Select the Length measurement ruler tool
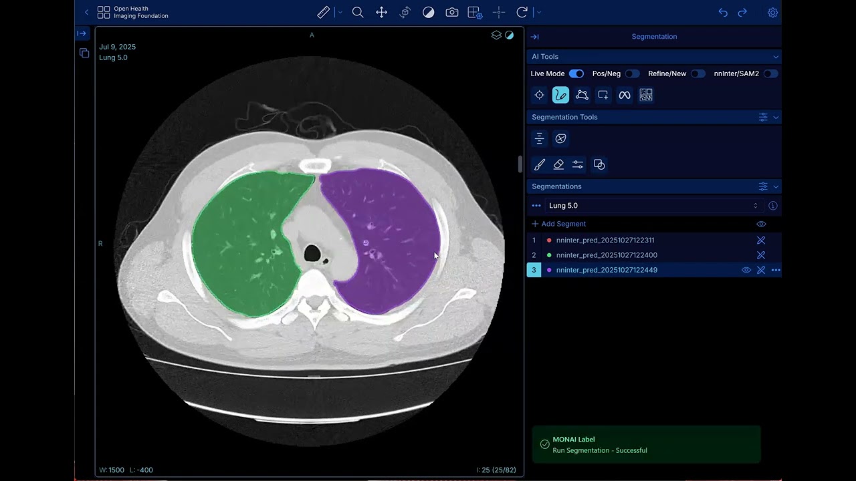 (x=323, y=12)
